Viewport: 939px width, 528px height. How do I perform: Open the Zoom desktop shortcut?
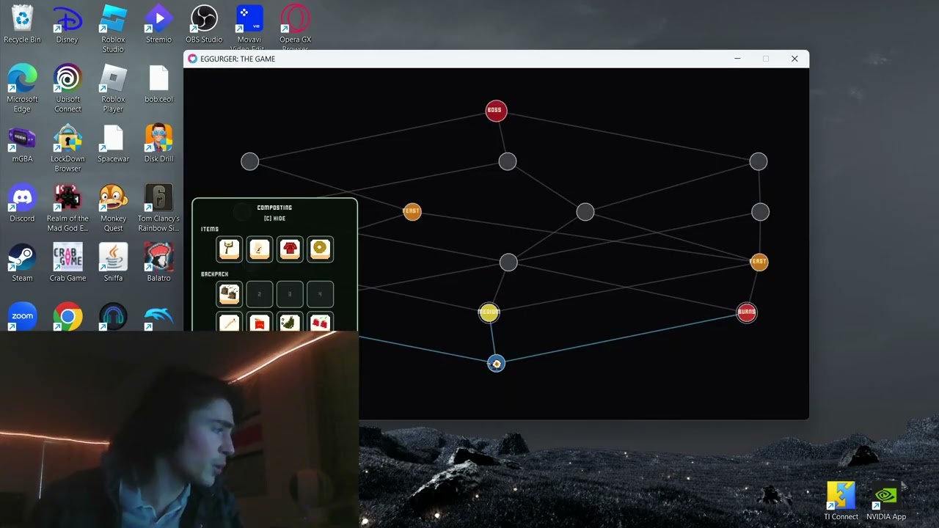click(x=22, y=316)
